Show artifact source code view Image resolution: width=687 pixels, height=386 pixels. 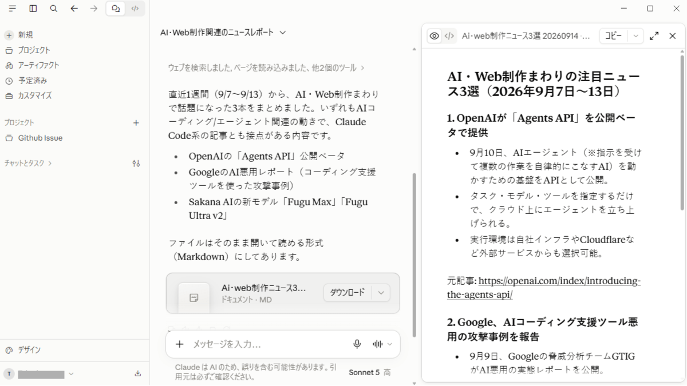(x=450, y=36)
